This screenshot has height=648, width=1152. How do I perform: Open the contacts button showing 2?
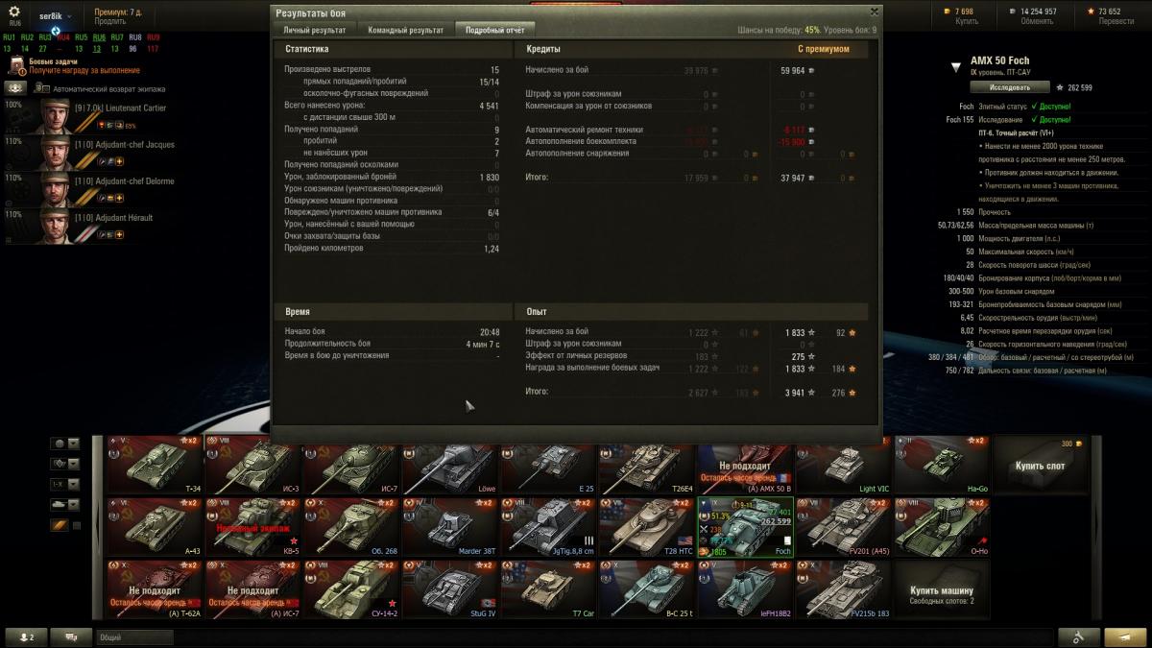click(x=26, y=637)
